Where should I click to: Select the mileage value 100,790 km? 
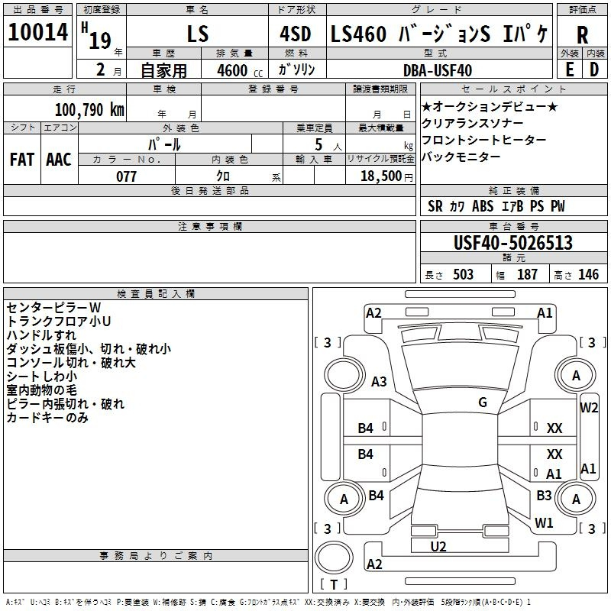pos(89,109)
